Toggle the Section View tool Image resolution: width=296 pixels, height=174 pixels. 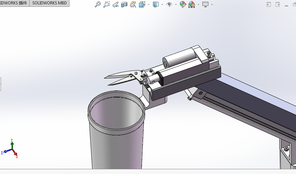click(124, 4)
